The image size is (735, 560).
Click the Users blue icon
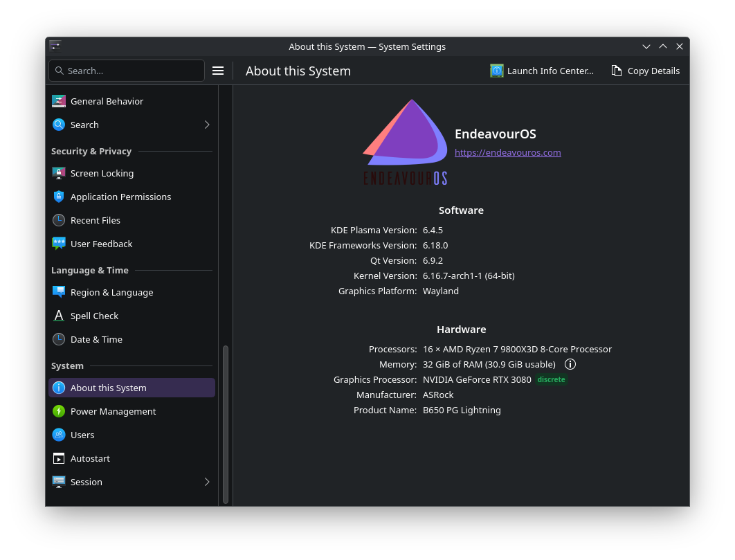[59, 435]
